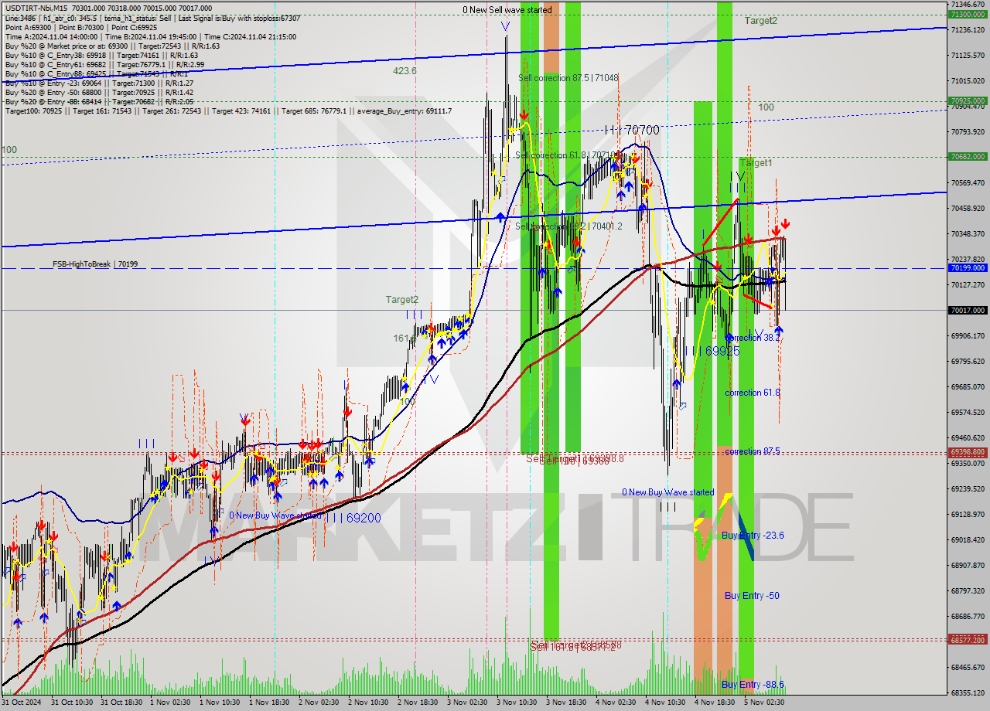Click the 'Sell 161.8 | 68577.2' label
Image resolution: width=990 pixels, height=711 pixels.
point(572,647)
